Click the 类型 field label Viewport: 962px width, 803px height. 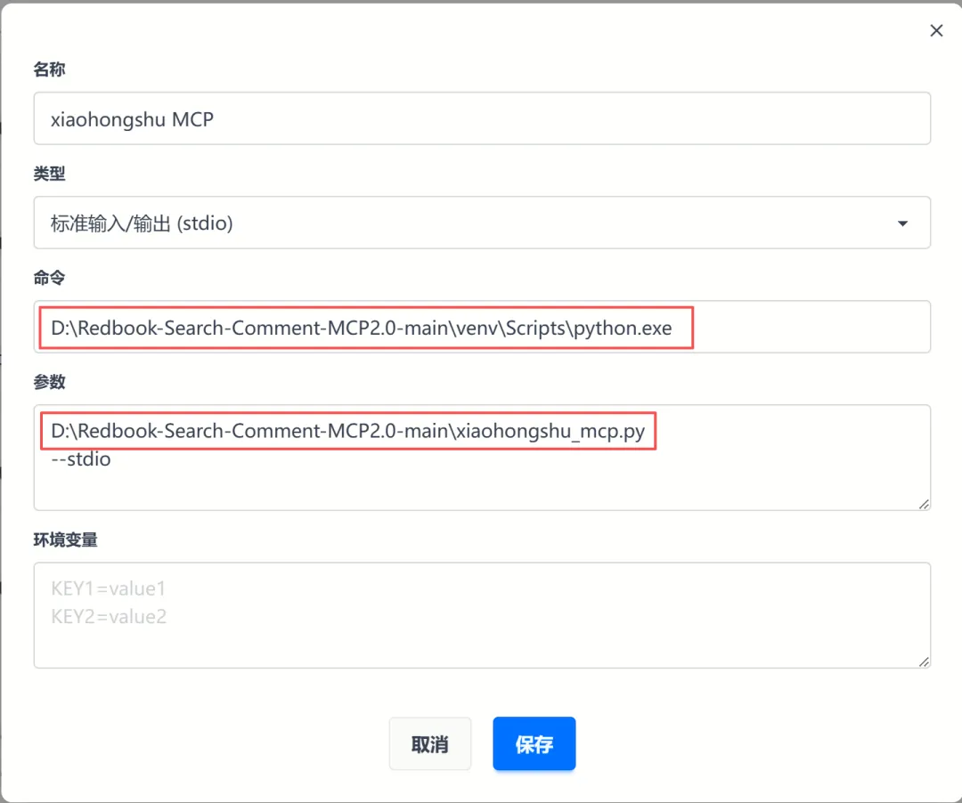49,174
